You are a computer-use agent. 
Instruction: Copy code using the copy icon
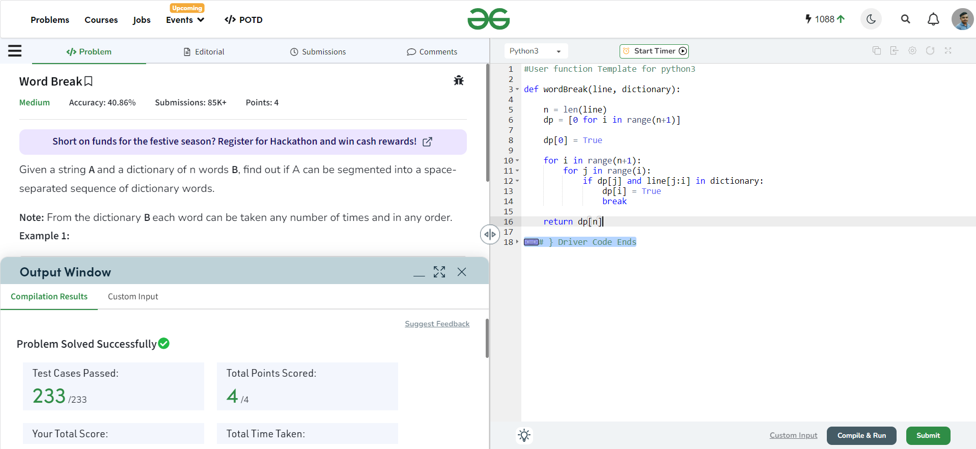click(x=877, y=50)
